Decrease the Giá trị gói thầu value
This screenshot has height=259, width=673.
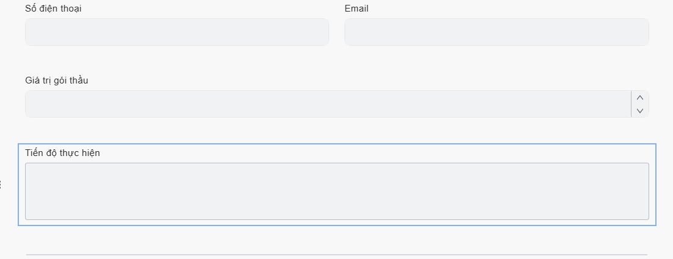pyautogui.click(x=640, y=110)
